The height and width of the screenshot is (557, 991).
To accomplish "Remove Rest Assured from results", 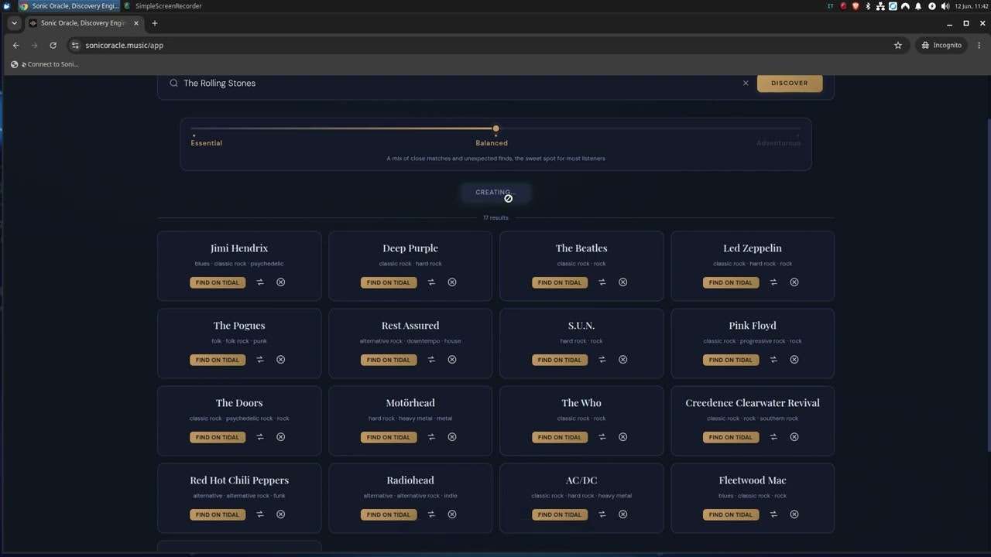I will pyautogui.click(x=452, y=360).
